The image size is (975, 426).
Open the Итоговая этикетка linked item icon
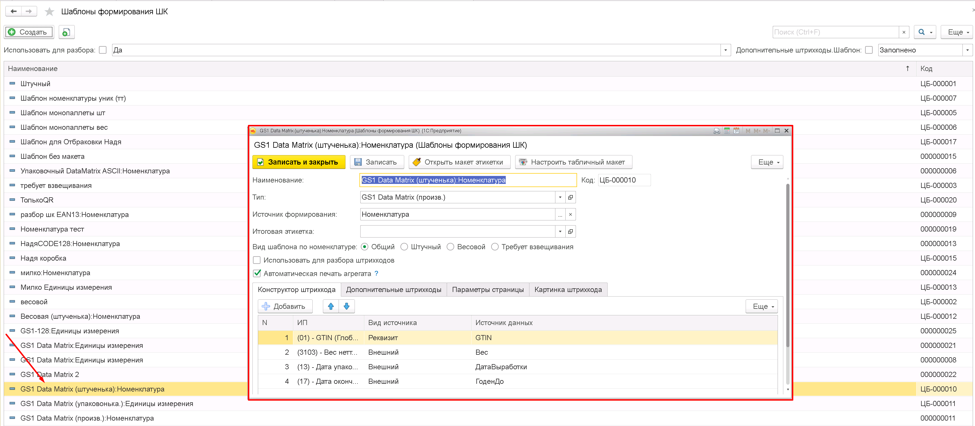pos(571,232)
